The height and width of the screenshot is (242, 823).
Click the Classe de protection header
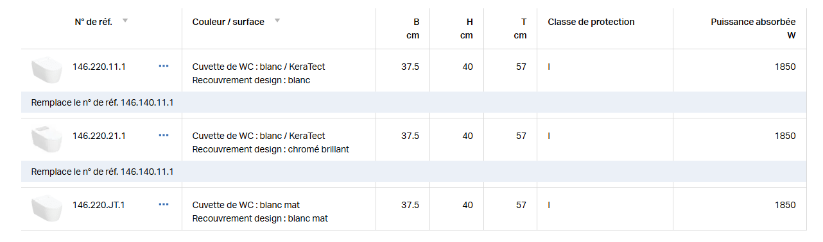[x=591, y=22]
